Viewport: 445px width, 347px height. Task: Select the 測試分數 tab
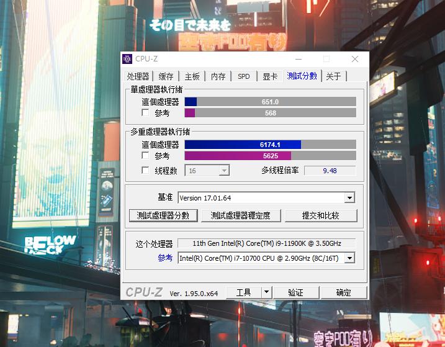pyautogui.click(x=302, y=76)
